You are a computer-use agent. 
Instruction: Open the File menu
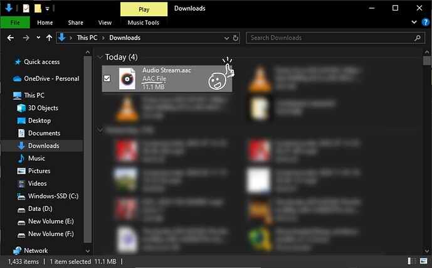(x=15, y=23)
